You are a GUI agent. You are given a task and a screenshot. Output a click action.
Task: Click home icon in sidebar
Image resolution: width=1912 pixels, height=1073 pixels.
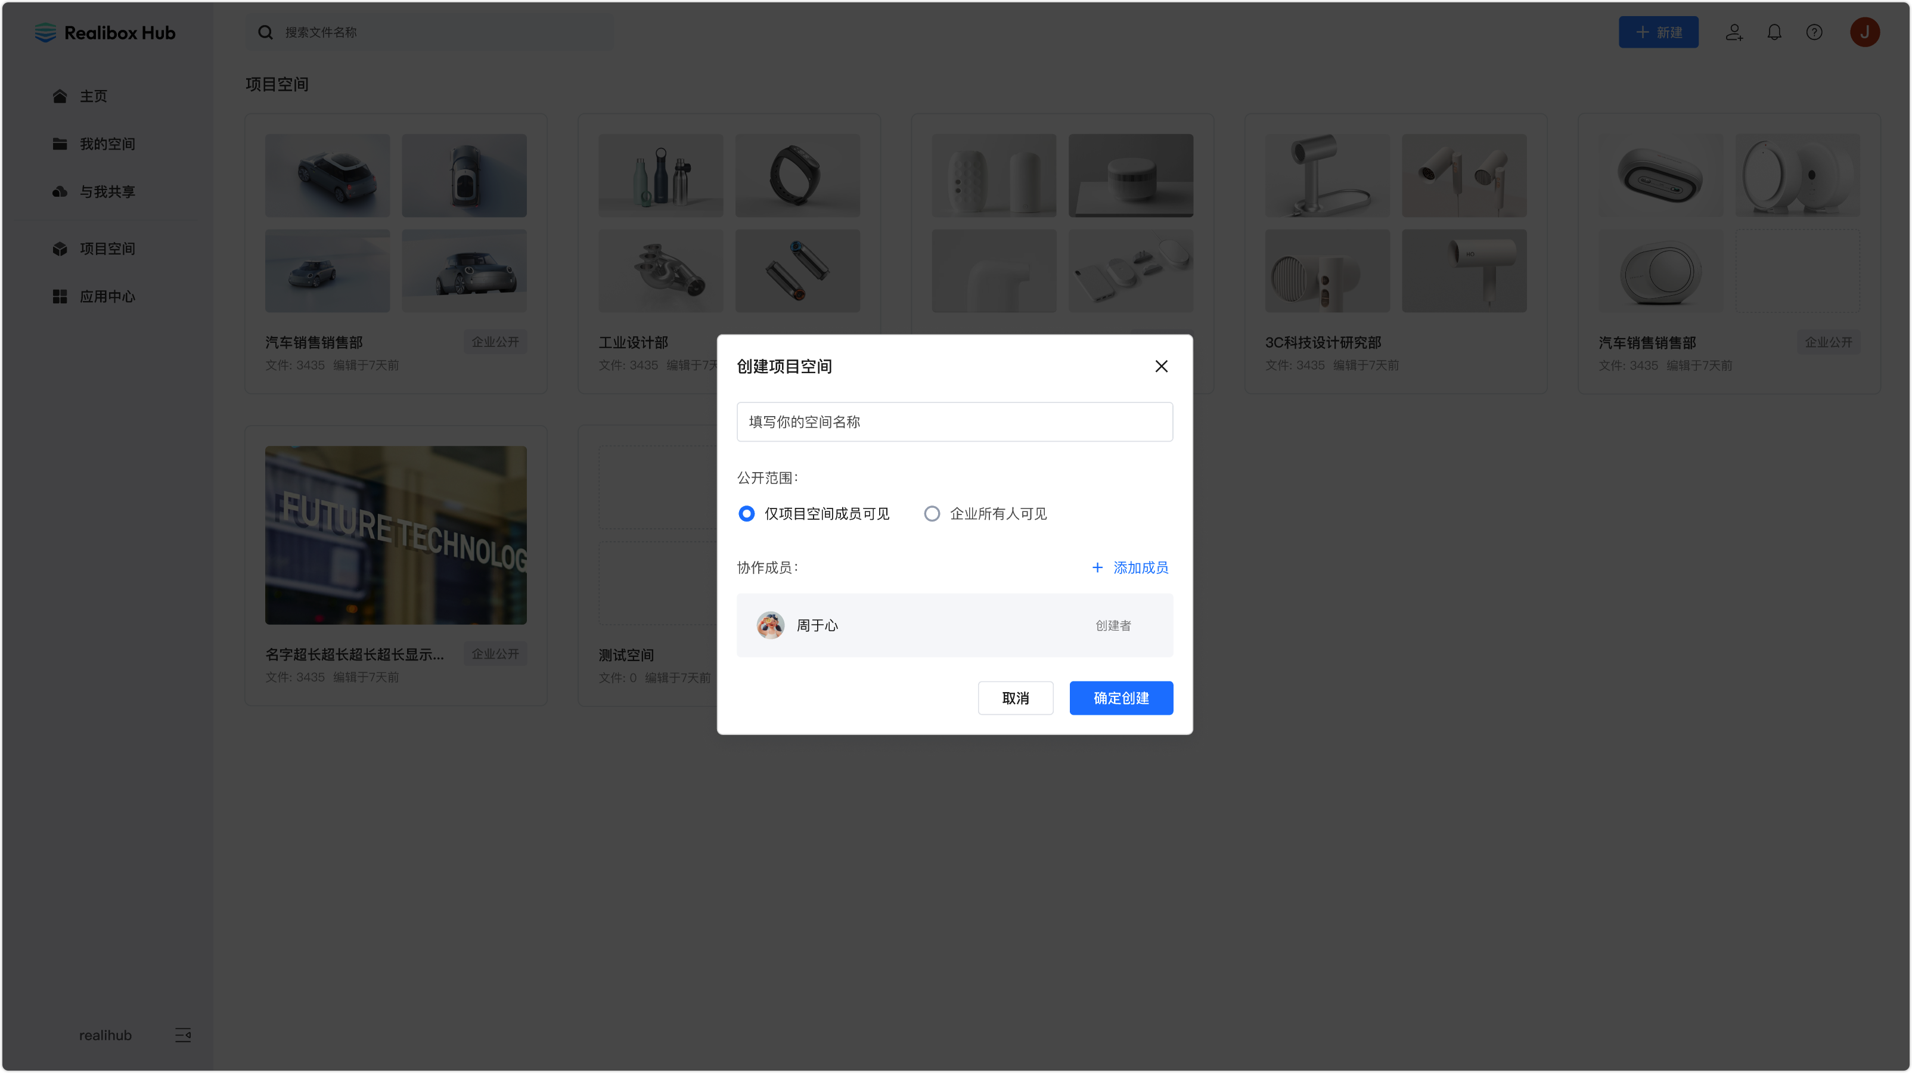pos(60,97)
